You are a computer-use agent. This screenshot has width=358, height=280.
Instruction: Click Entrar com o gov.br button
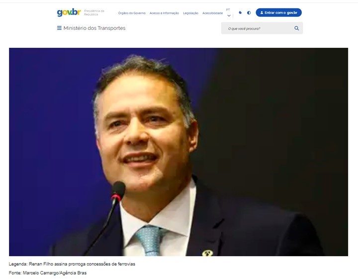click(x=279, y=12)
